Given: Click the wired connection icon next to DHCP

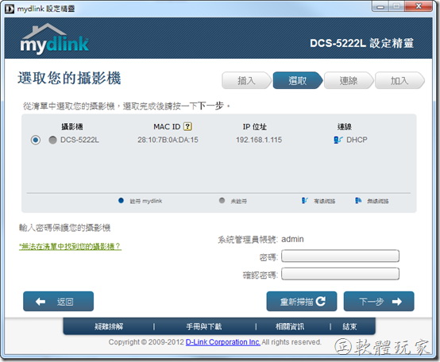Looking at the screenshot, I should coord(338,140).
